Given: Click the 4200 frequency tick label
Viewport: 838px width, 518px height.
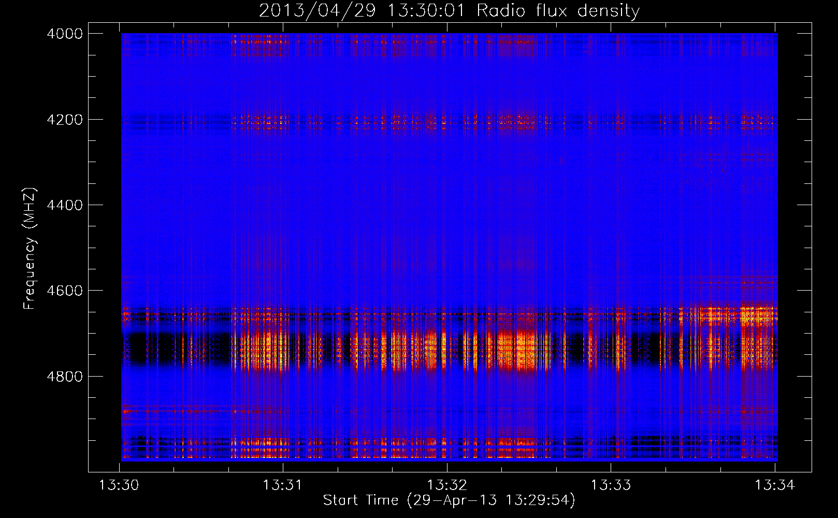Looking at the screenshot, I should click(x=65, y=120).
